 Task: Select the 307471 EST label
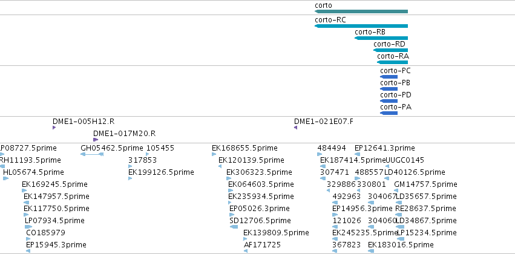334,172
